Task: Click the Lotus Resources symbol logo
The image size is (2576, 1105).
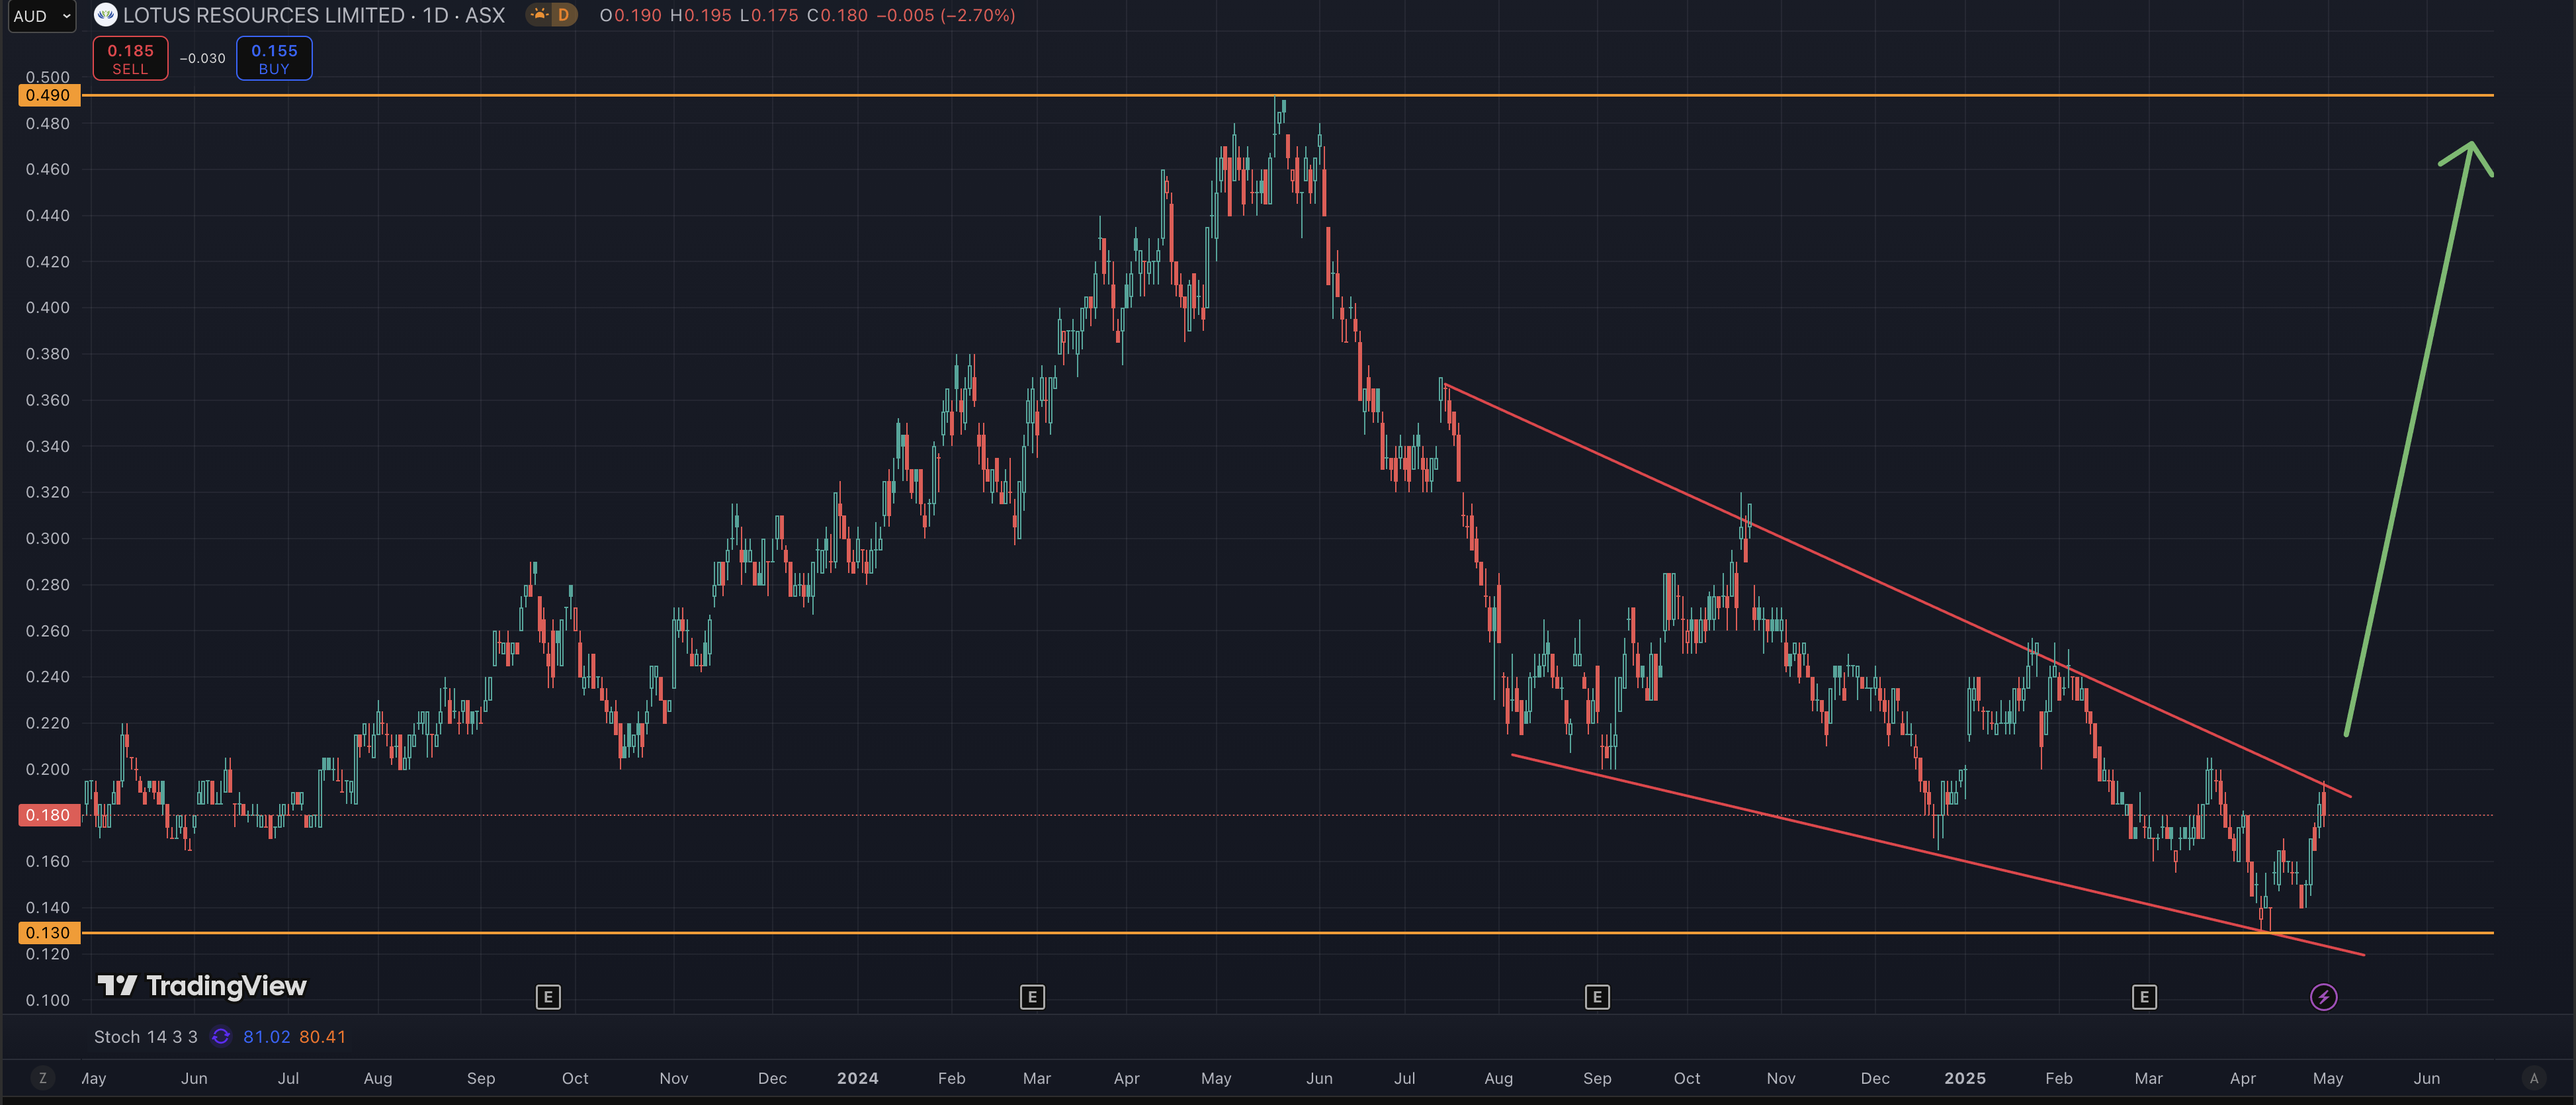Action: tap(105, 15)
